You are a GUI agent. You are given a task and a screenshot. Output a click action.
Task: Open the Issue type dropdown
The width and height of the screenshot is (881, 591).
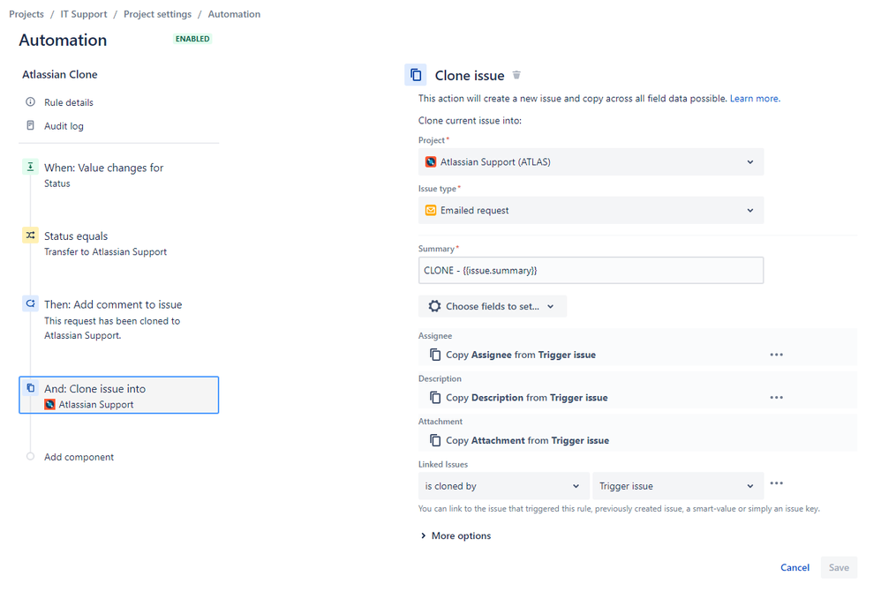click(x=591, y=210)
